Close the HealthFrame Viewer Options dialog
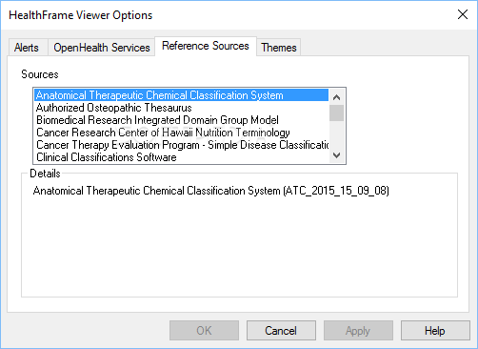 point(463,14)
